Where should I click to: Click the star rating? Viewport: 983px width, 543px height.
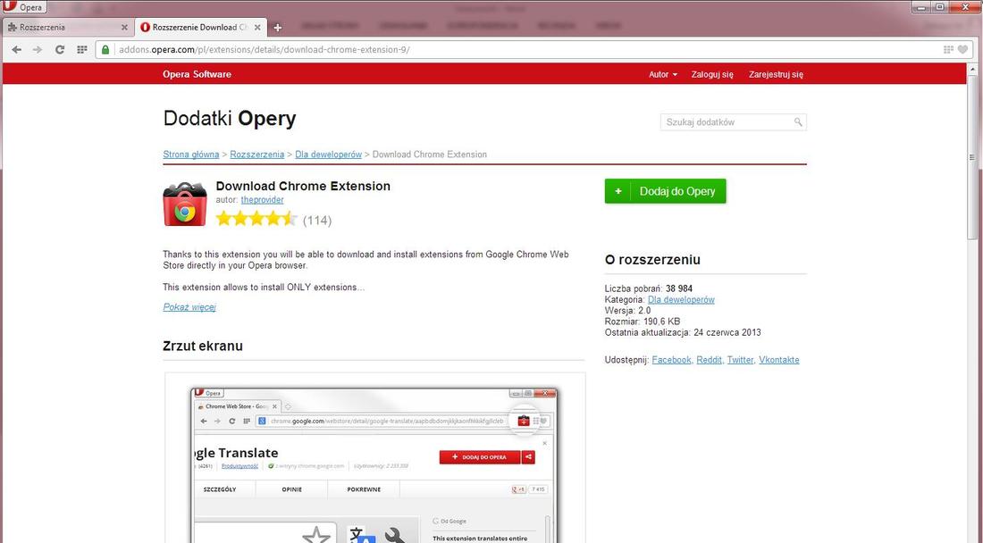pos(256,219)
